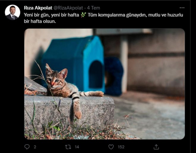Open the kitten photo in the tweet

[x=105, y=84]
